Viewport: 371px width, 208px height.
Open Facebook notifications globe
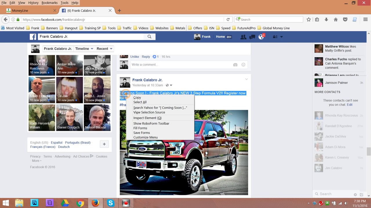(261, 37)
